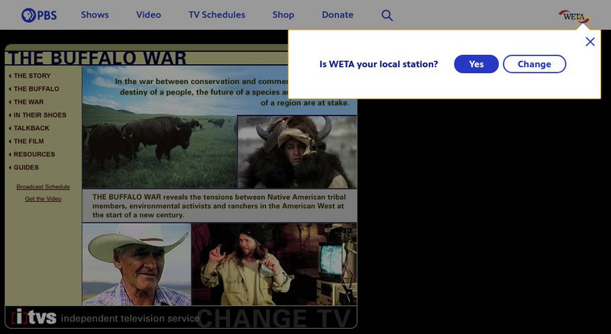Screen dimensions: 611x334
Task: Select the Donate menu item
Action: click(x=338, y=15)
